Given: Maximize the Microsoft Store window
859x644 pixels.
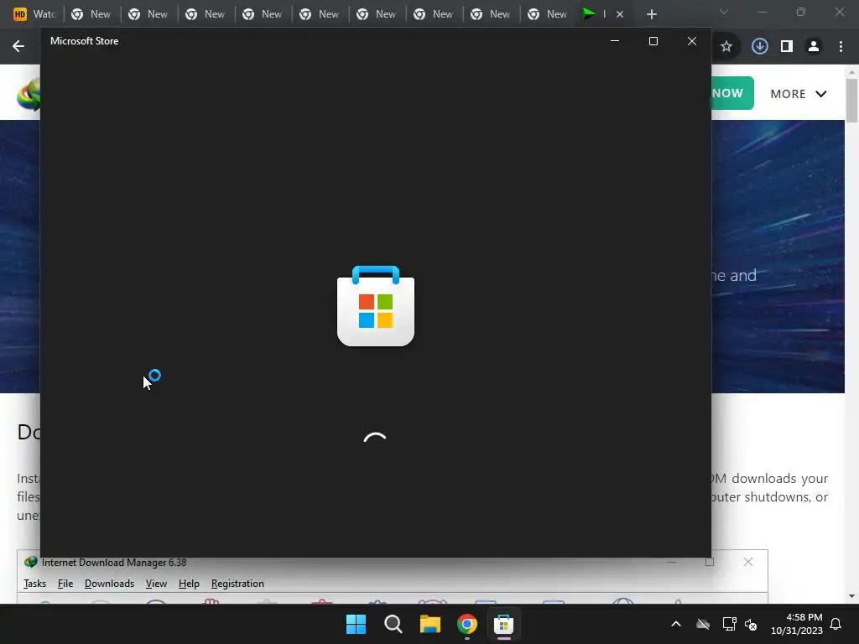Looking at the screenshot, I should click(x=653, y=41).
